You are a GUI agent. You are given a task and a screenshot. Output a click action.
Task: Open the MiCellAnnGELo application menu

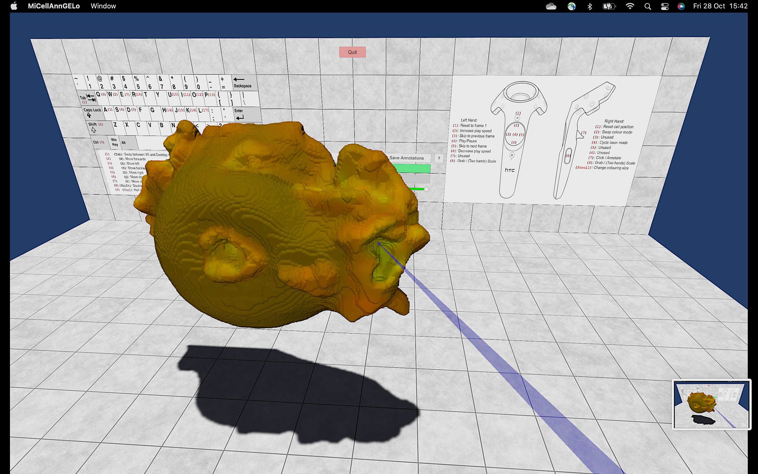coord(54,6)
